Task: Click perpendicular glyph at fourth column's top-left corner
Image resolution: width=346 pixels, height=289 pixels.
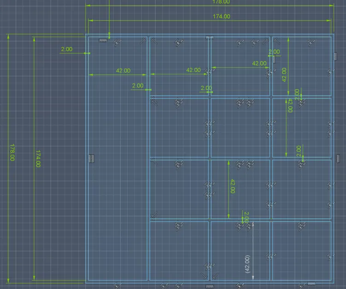Action: pos(276,41)
